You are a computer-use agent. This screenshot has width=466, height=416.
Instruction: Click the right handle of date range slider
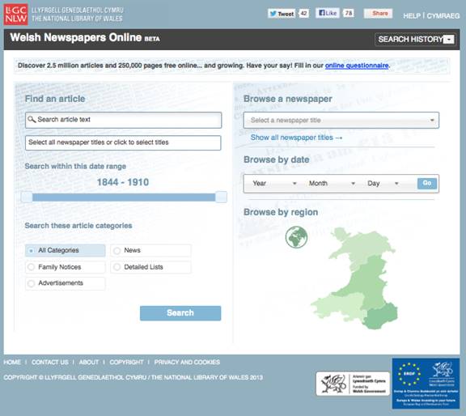pos(221,197)
